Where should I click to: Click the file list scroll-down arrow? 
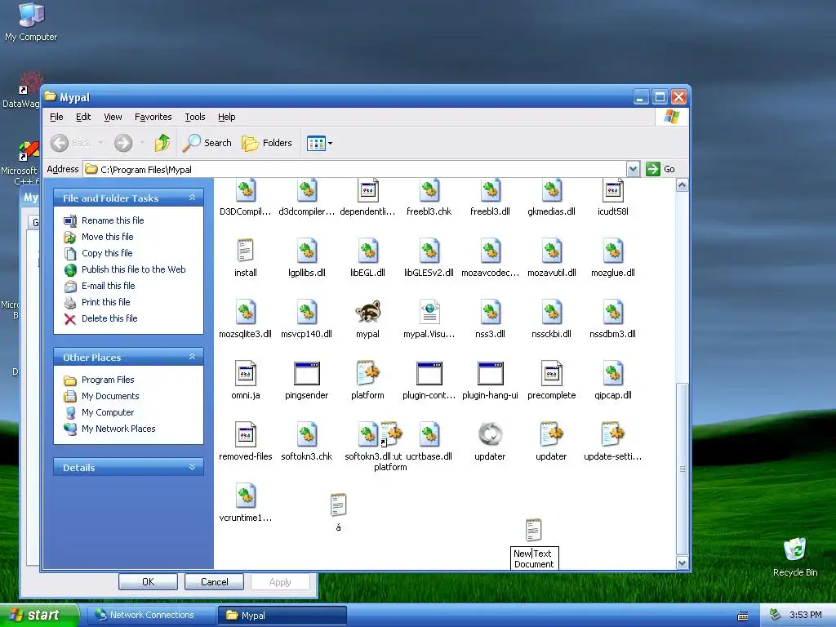(682, 563)
